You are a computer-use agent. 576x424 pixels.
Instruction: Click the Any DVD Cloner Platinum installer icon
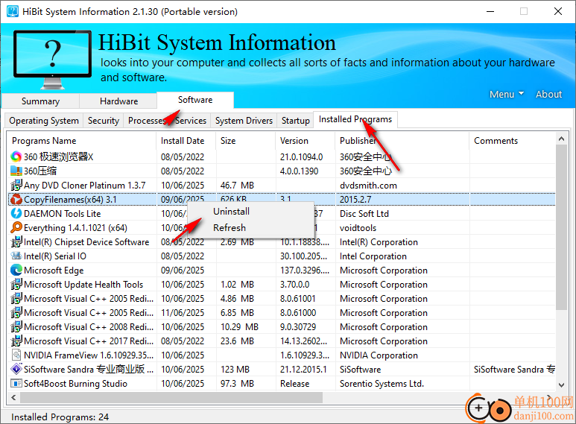16,186
